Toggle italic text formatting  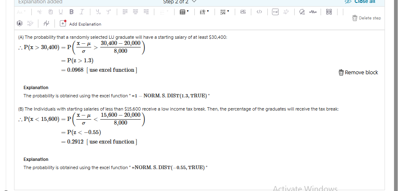point(82,12)
